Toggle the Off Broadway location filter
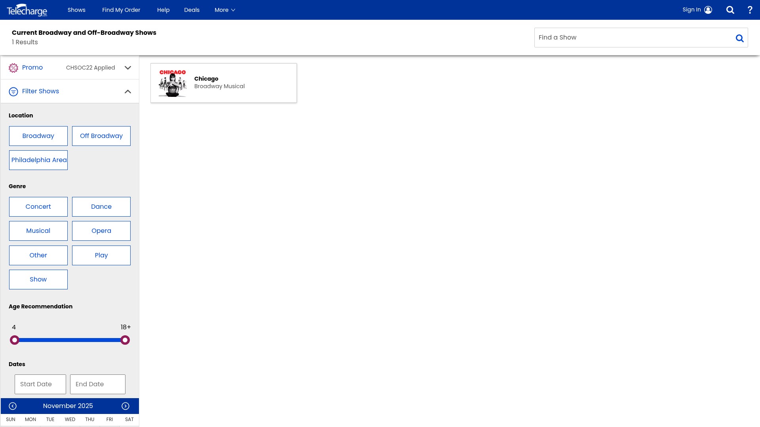Viewport: 760px width, 427px height. pos(101,136)
